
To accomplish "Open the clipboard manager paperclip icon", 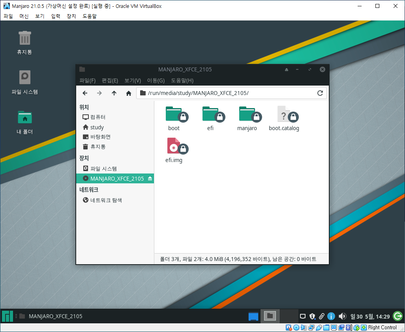I will (x=321, y=316).
